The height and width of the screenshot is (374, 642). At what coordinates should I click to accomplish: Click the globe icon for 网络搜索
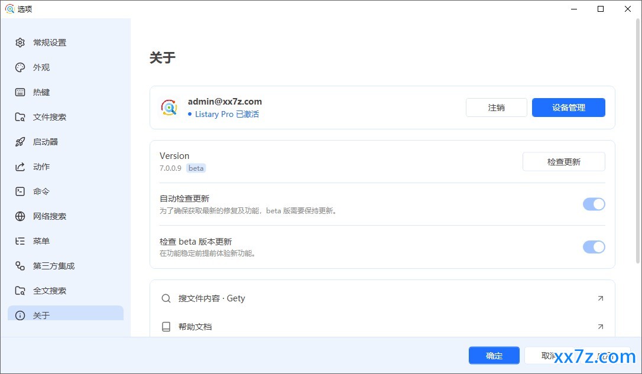click(x=20, y=216)
